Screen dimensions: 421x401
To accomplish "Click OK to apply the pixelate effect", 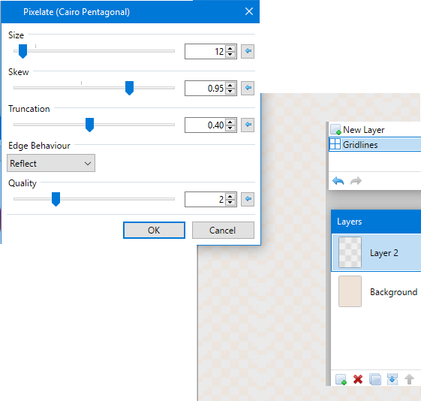I will tap(154, 231).
